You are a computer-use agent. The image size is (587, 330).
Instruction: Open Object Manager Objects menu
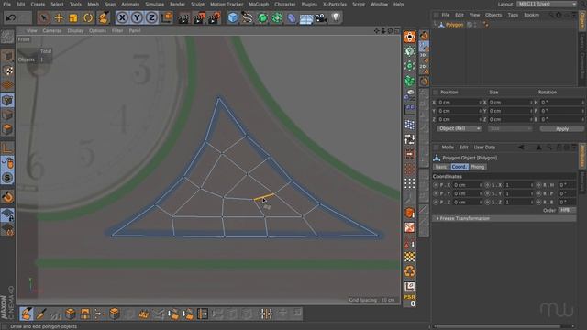coord(493,15)
